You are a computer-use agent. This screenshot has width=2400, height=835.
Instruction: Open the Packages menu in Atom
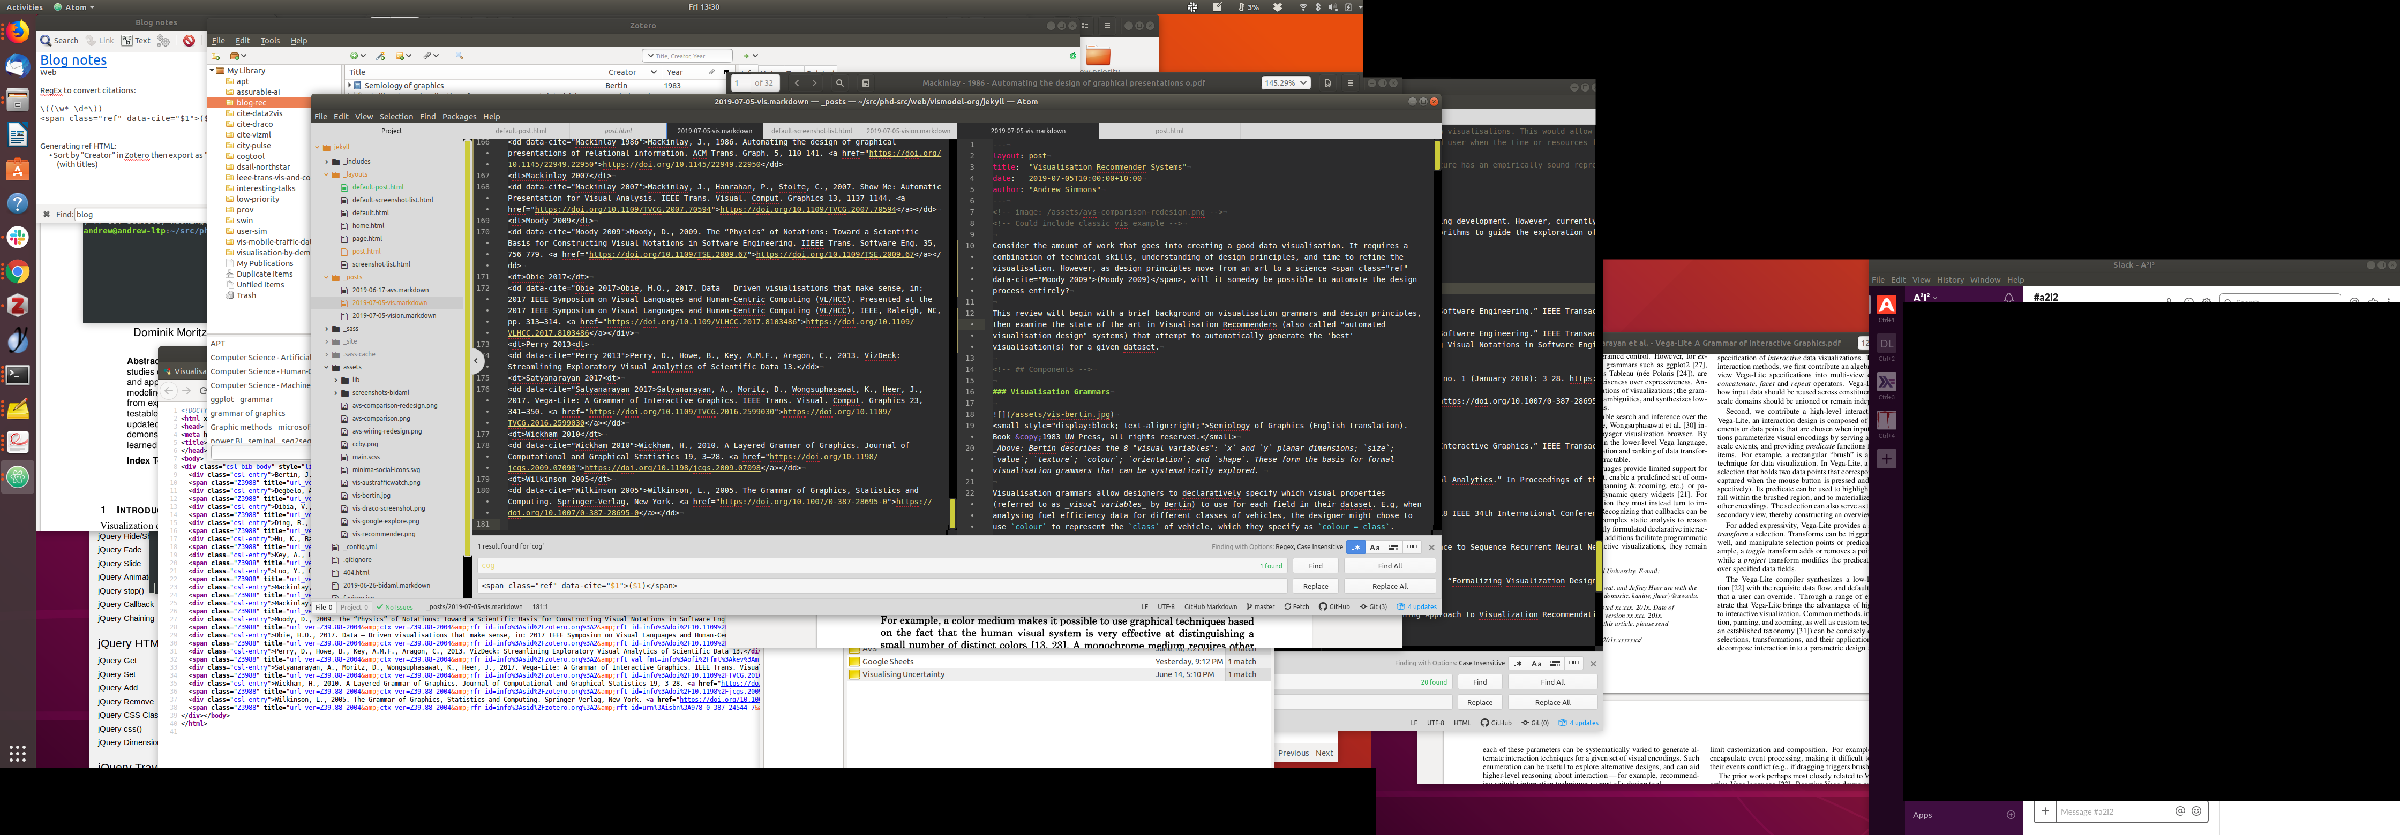459,116
